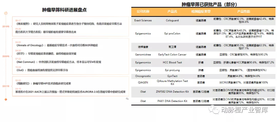277x122 pixels.
Task: Click the 《Gut》 gastric cancer entry
Action: coord(42,70)
